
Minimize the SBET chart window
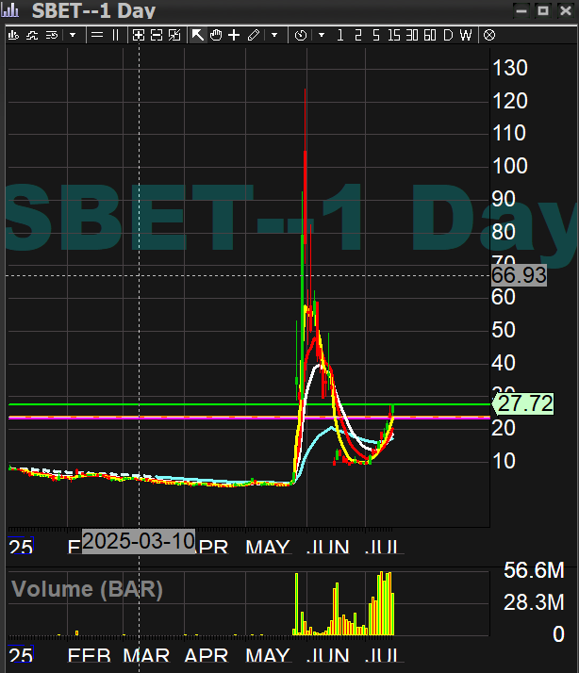(521, 10)
